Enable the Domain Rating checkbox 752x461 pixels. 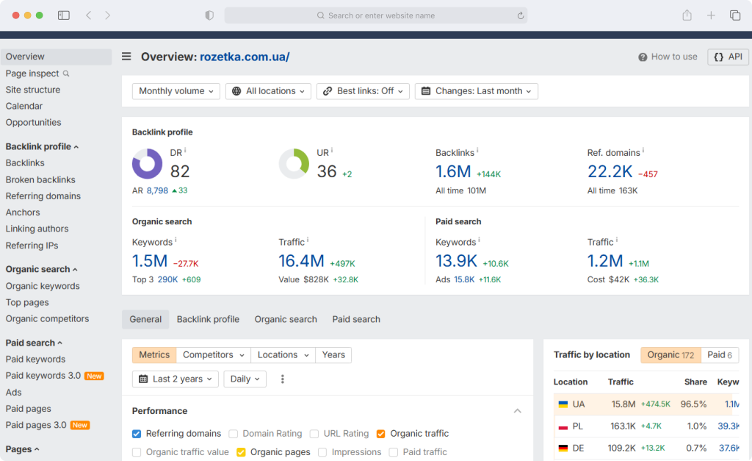point(233,434)
